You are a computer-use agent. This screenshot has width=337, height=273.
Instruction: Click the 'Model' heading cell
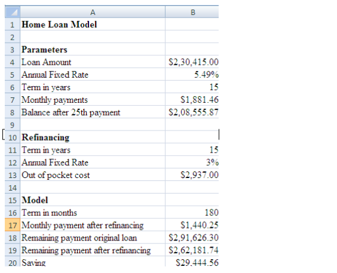coord(93,200)
